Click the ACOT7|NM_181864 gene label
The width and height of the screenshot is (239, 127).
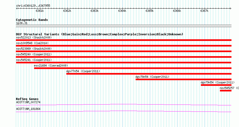[28, 109]
